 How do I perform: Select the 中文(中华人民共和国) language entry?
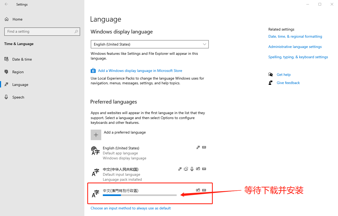(x=149, y=174)
